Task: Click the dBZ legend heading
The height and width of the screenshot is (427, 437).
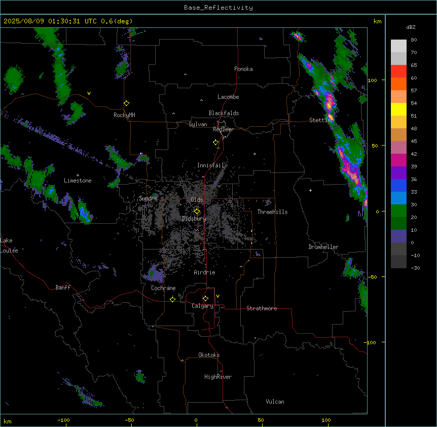Action: (x=411, y=27)
